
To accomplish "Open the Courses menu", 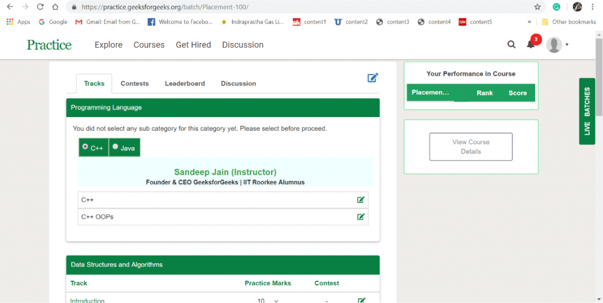I will coord(149,45).
